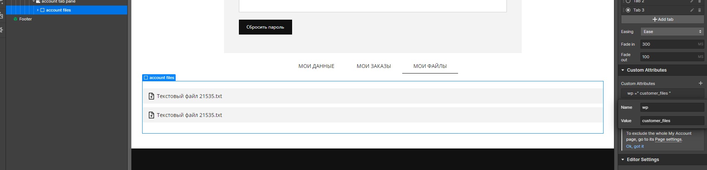This screenshot has height=170, width=707.
Task: Click the file icon of the second text file
Action: pyautogui.click(x=151, y=115)
